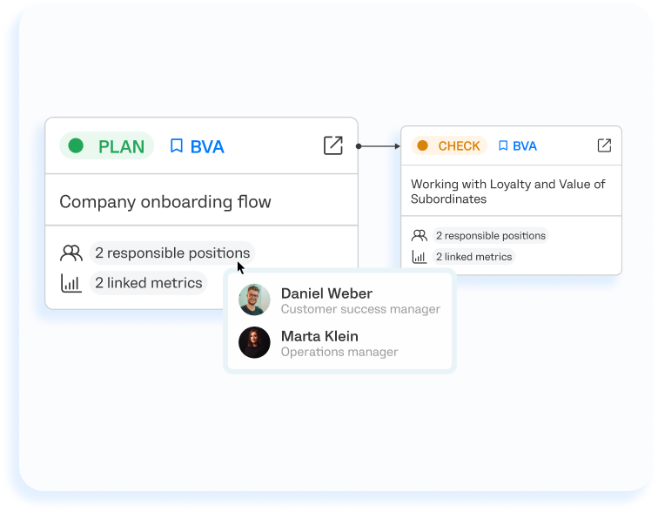Click people icon on onboarding flow card
Screen dimensions: 658x512
click(71, 253)
